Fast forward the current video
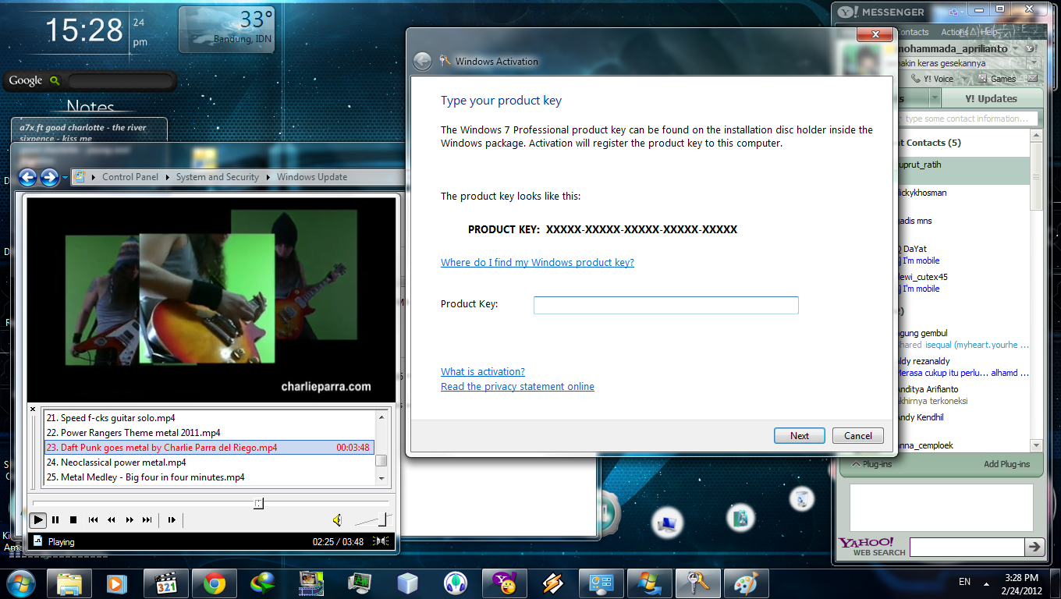Image resolution: width=1061 pixels, height=599 pixels. [130, 519]
